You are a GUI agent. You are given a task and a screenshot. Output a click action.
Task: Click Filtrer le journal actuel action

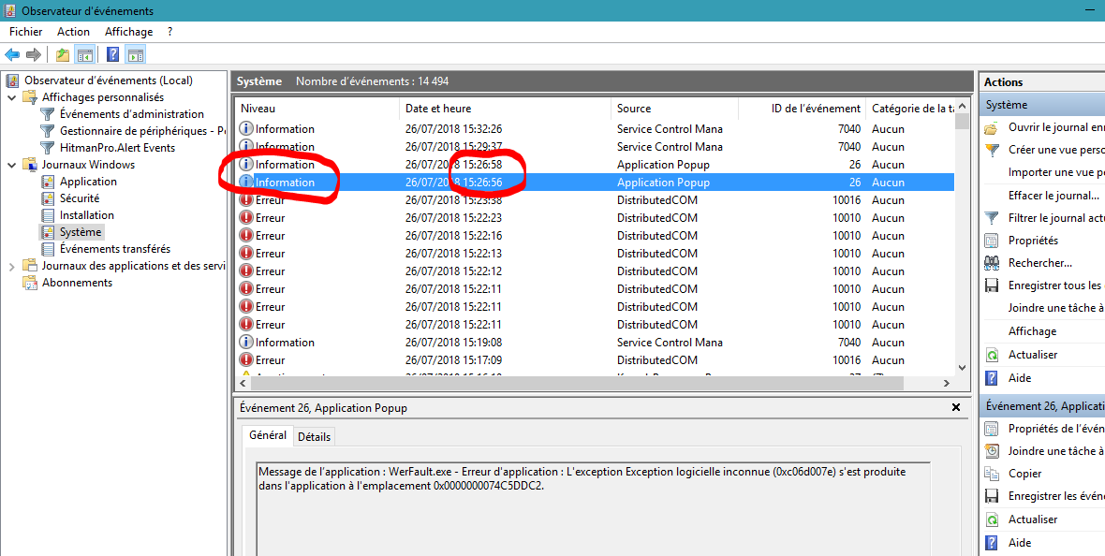coord(1056,218)
